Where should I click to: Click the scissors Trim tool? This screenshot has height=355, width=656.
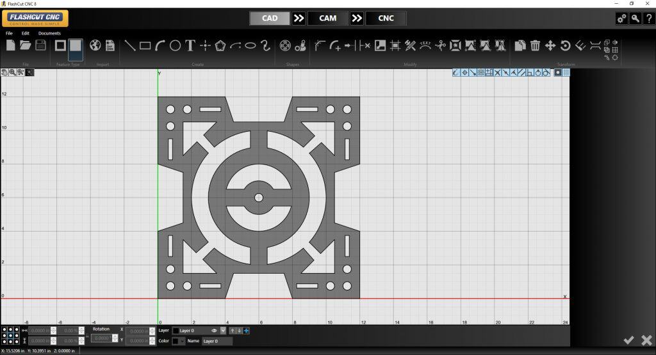click(440, 45)
